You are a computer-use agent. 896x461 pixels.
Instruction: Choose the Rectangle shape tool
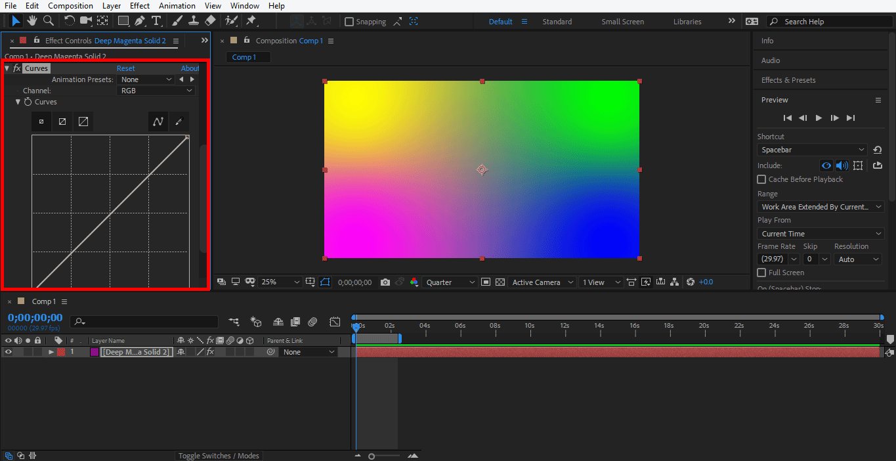[x=123, y=21]
